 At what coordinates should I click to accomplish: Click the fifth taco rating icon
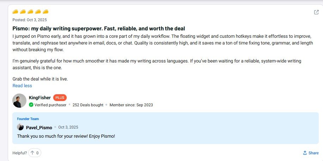pyautogui.click(x=45, y=12)
